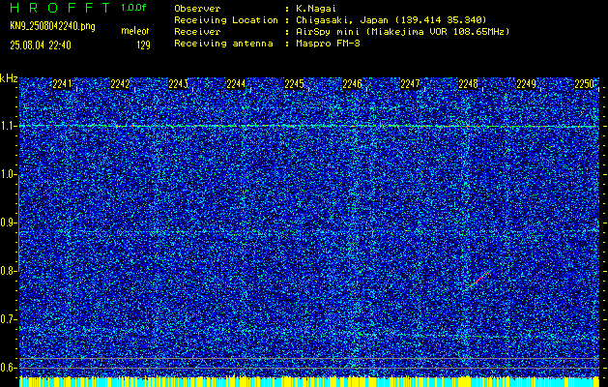Viewport: 608px width, 387px height.
Task: Click the 0.9 frequency axis label
Action: (7, 223)
